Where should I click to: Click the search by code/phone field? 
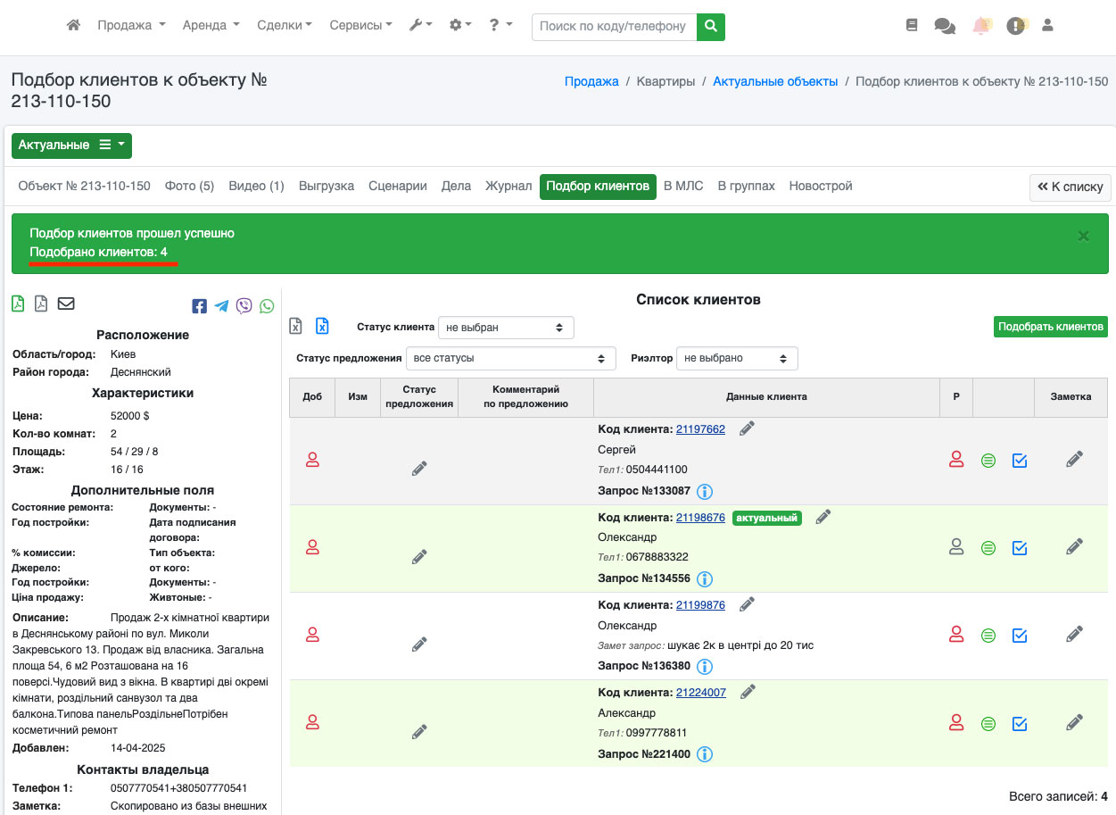pyautogui.click(x=614, y=27)
